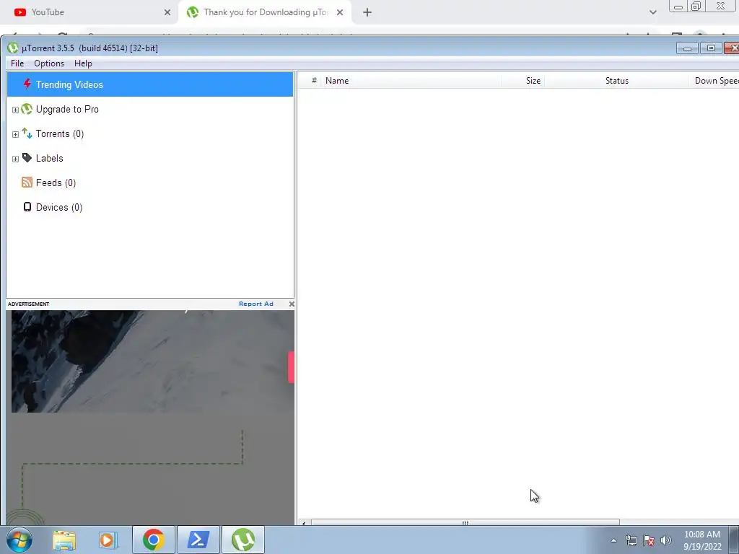Click the left scroll arrow of torrent list
Image resolution: width=739 pixels, height=554 pixels.
[x=304, y=522]
